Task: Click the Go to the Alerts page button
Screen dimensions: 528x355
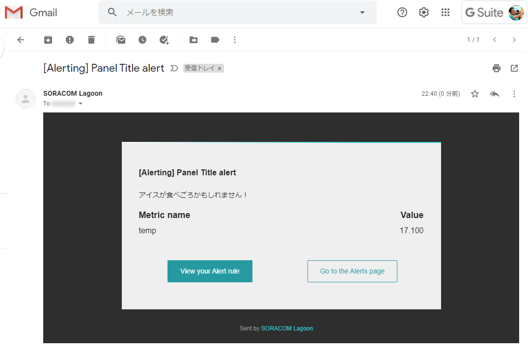Action: 352,271
